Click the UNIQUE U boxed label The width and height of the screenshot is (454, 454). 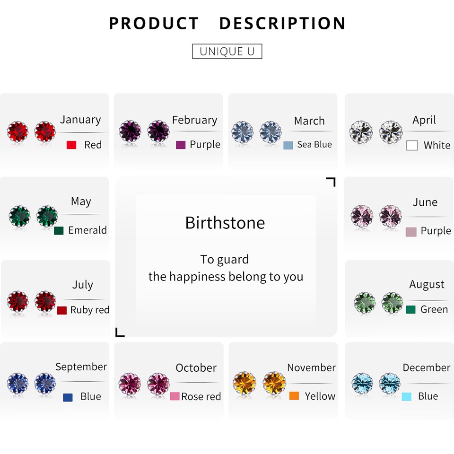coord(227,51)
